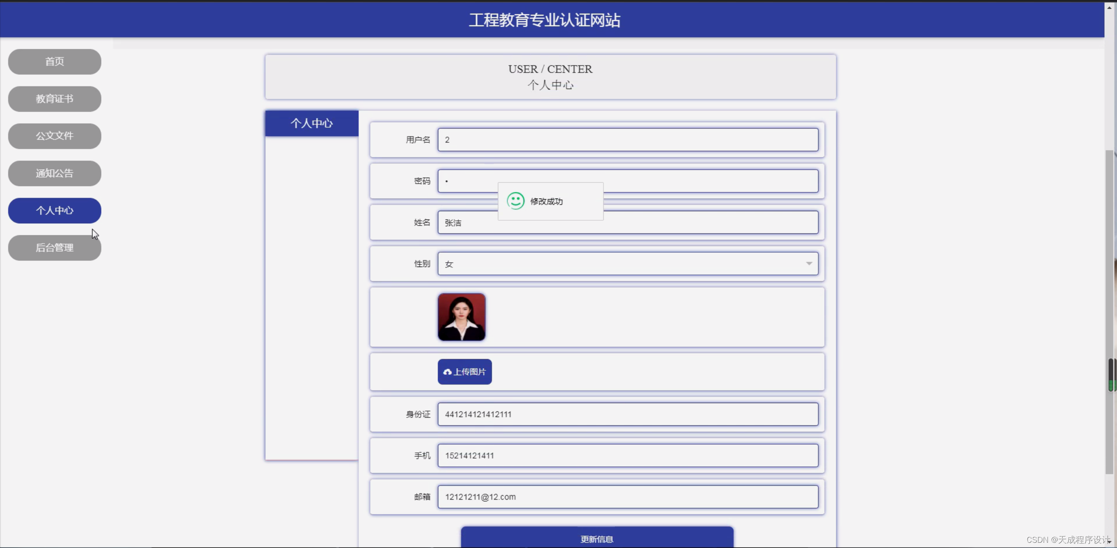Go to 教育证书 menu item
The image size is (1117, 548).
click(55, 99)
